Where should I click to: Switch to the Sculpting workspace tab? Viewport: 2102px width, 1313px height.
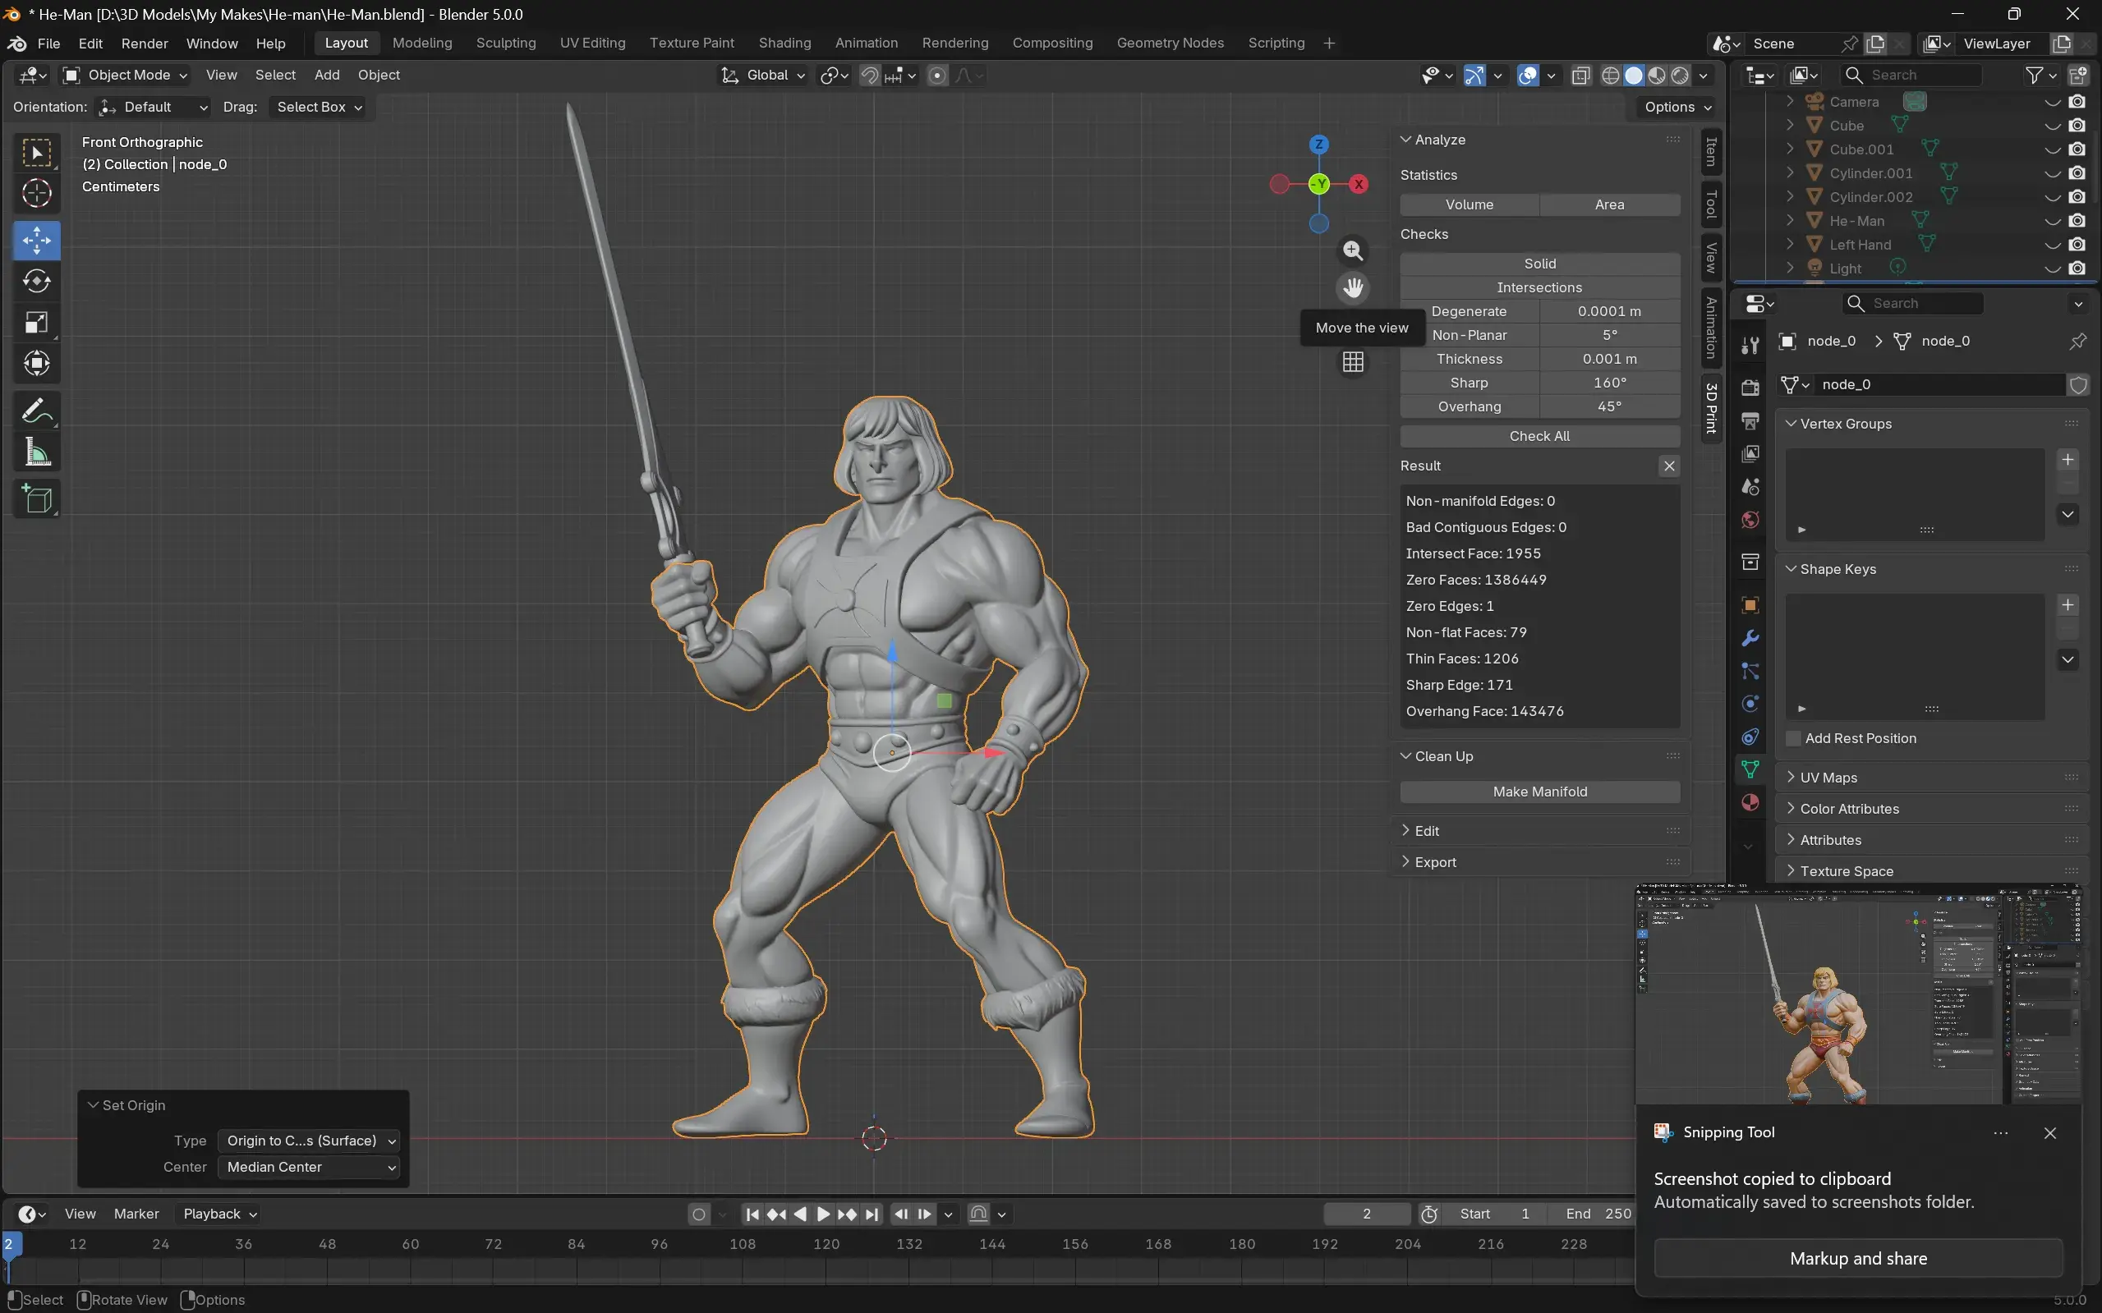point(505,44)
